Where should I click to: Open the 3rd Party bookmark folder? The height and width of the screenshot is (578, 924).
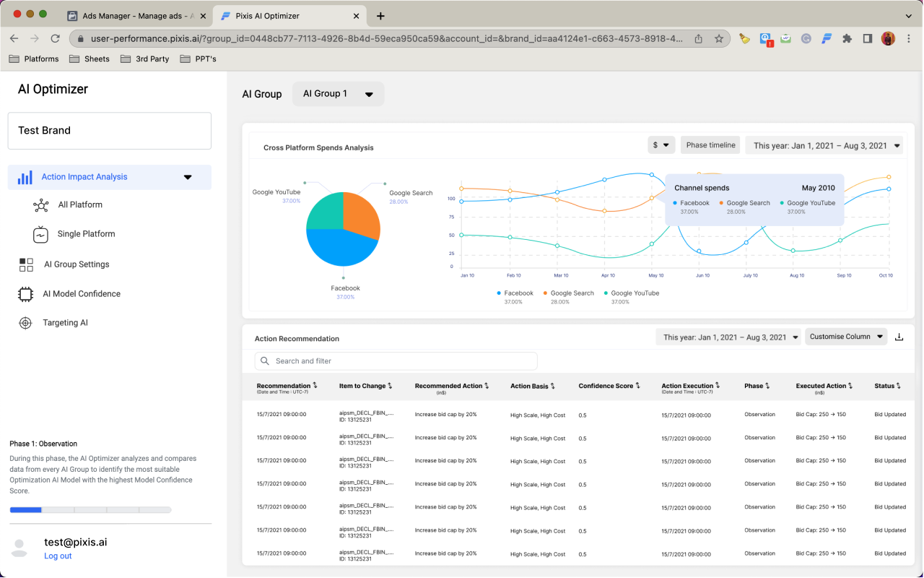pos(144,59)
